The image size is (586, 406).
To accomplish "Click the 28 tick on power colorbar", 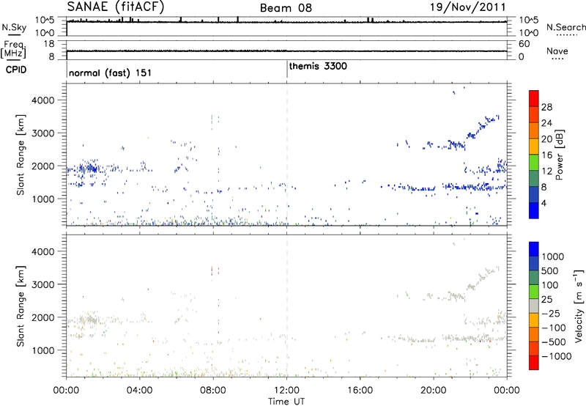I will 546,107.
